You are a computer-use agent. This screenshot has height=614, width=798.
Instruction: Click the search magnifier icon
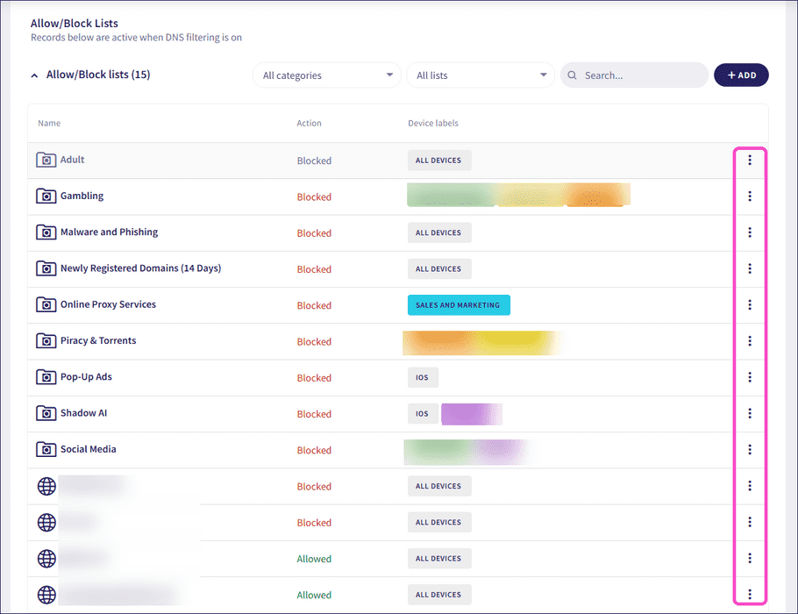(572, 75)
